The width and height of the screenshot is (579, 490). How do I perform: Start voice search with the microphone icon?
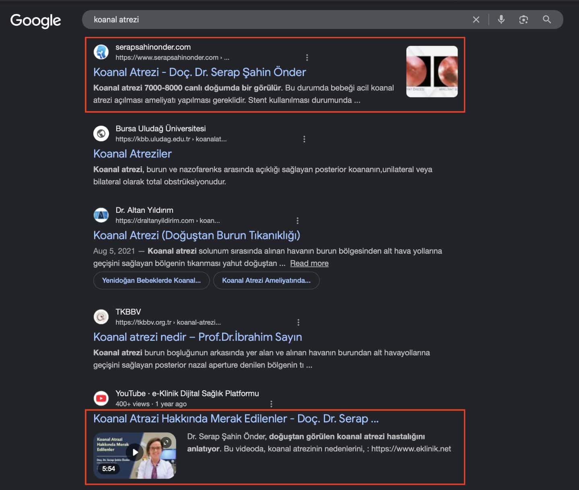(501, 19)
